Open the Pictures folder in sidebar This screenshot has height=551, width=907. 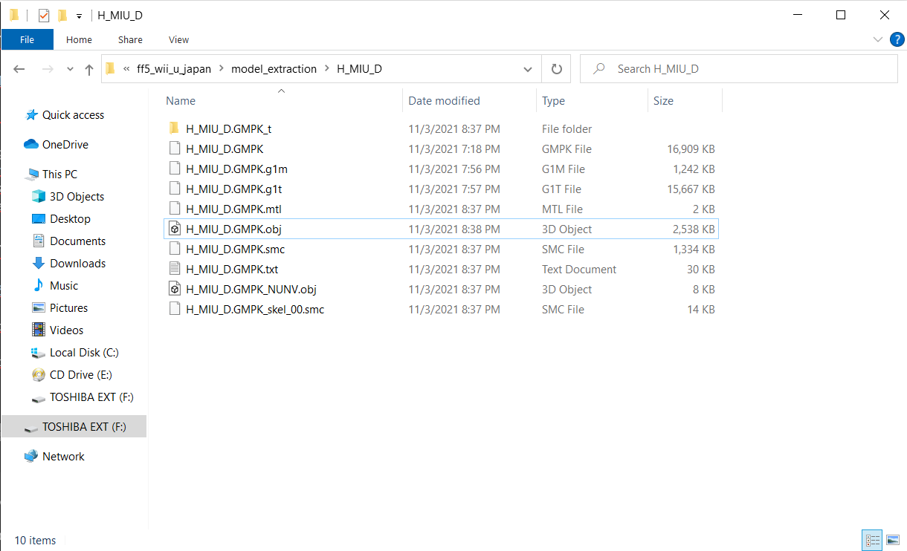[68, 308]
